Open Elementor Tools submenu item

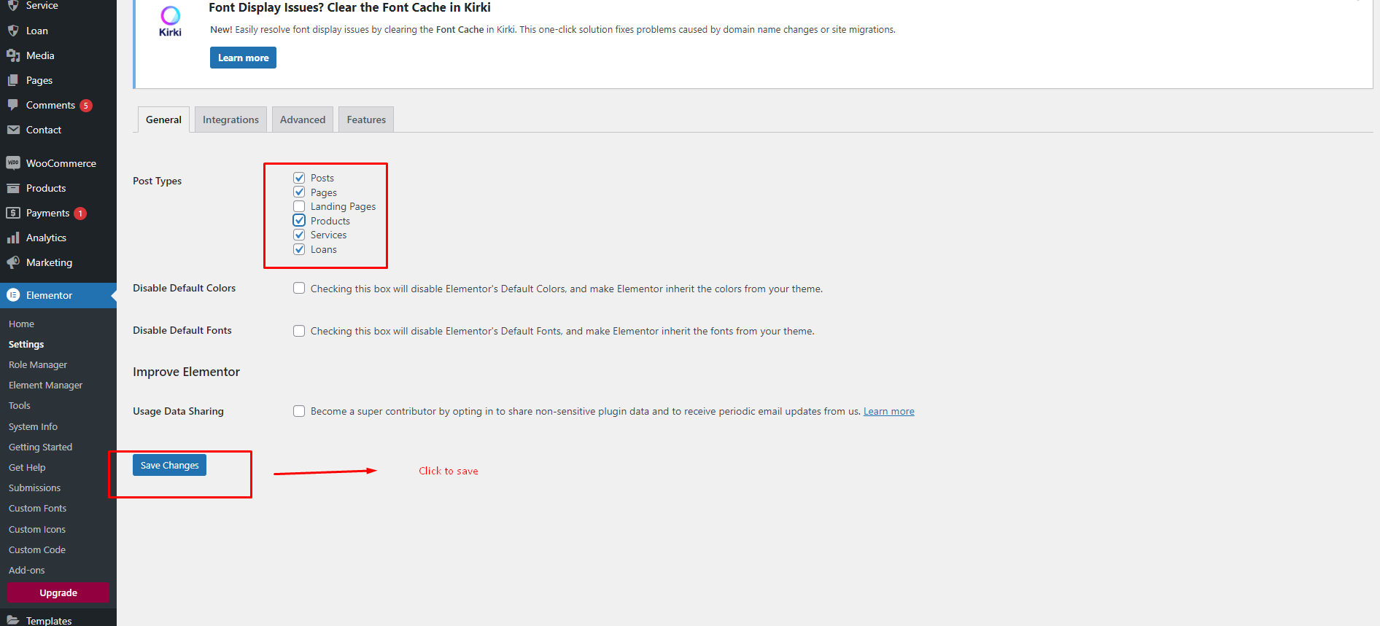(x=20, y=405)
